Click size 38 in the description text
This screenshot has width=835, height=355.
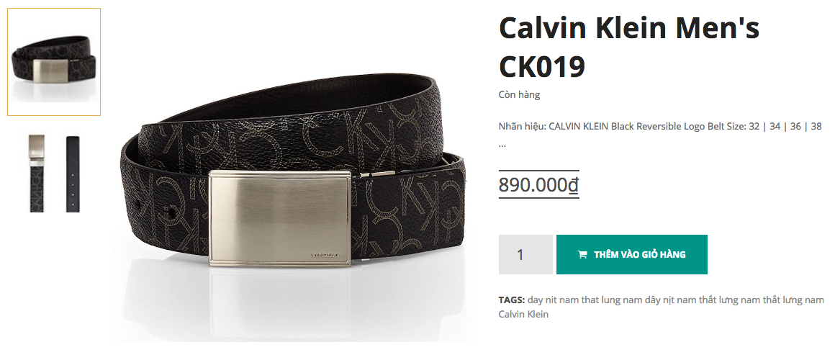(x=816, y=126)
